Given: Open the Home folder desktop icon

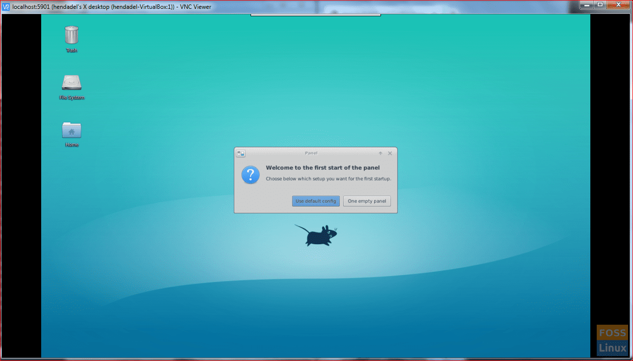Looking at the screenshot, I should point(72,129).
